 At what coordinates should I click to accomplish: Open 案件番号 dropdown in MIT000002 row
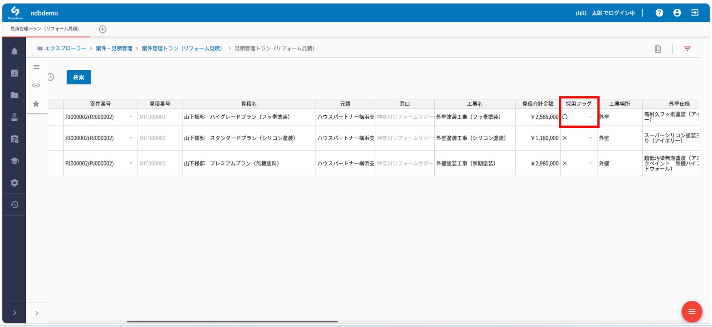click(x=131, y=138)
